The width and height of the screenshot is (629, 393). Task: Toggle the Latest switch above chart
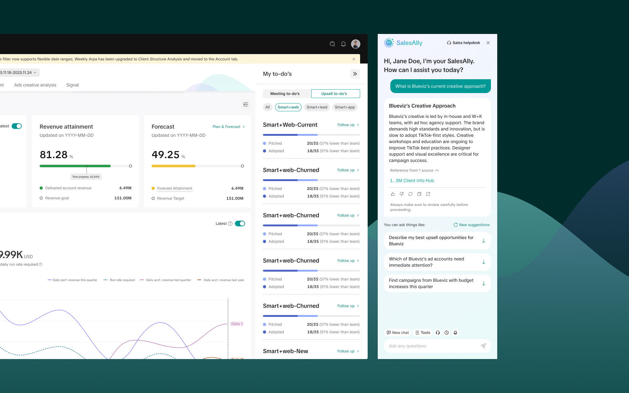tap(240, 224)
